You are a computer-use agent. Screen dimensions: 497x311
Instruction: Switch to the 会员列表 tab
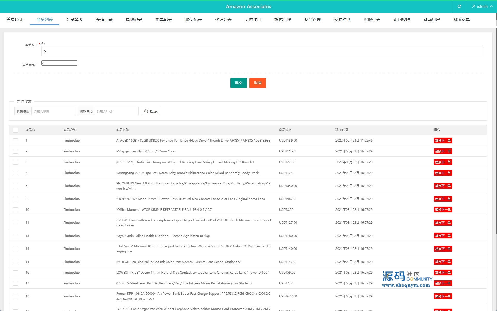(x=44, y=19)
